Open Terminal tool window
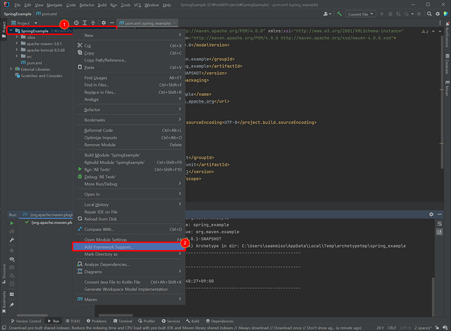451x331 pixels. pos(122,321)
